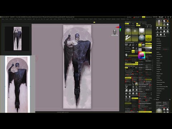Expand the Import subpalette
The image size is (172, 129).
(x=158, y=95)
